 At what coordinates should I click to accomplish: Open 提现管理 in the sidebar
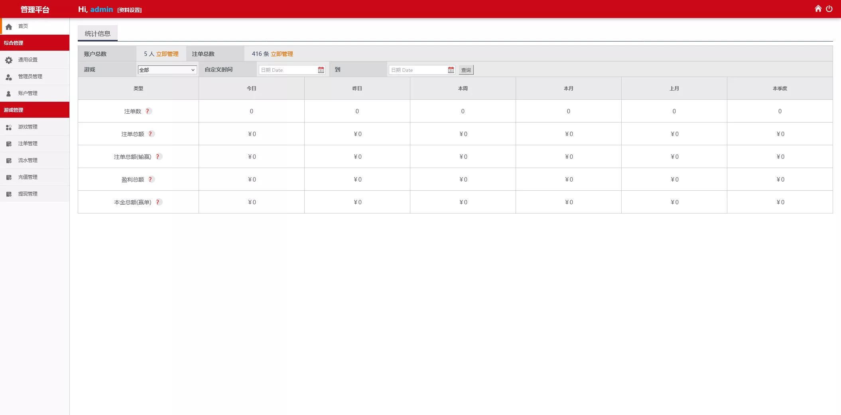click(x=35, y=194)
